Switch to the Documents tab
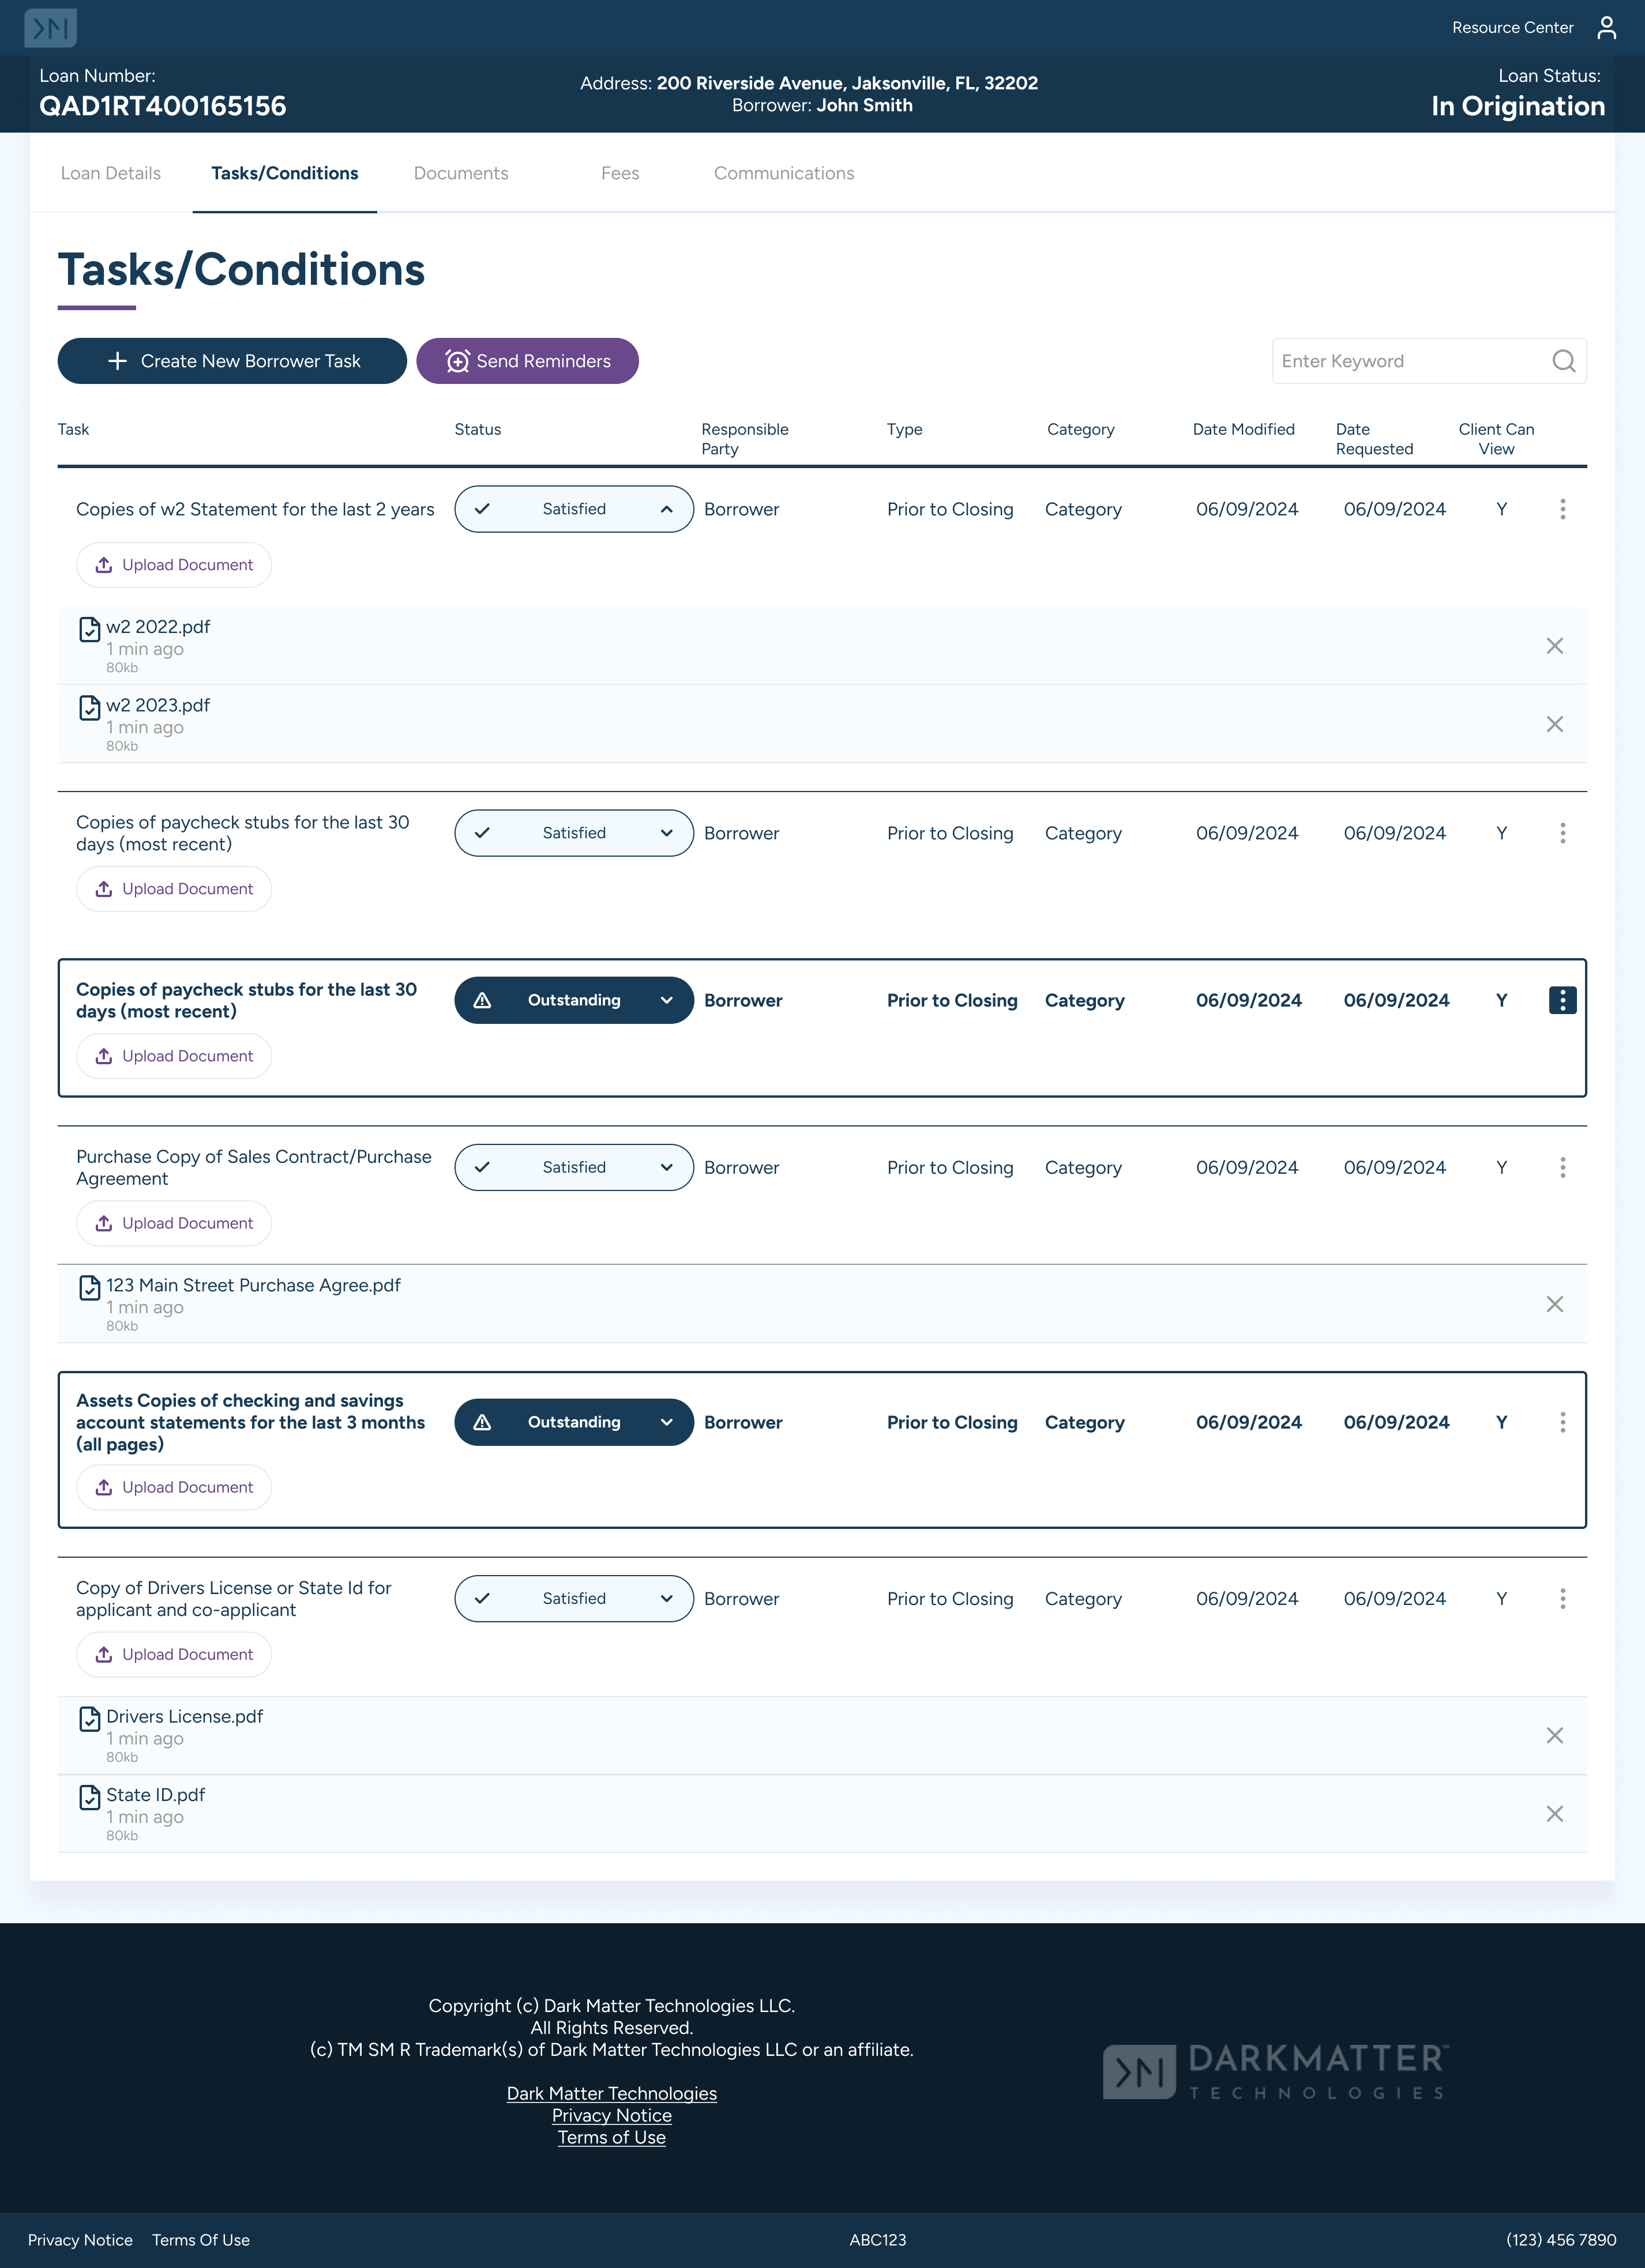Viewport: 1645px width, 2268px height. (x=460, y=173)
